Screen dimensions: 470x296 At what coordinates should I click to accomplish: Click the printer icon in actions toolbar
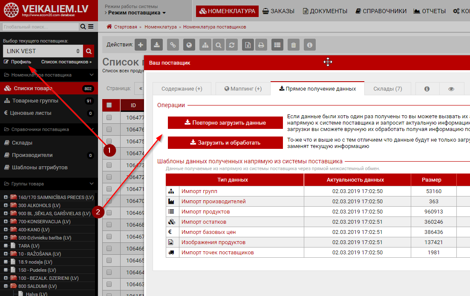click(261, 45)
